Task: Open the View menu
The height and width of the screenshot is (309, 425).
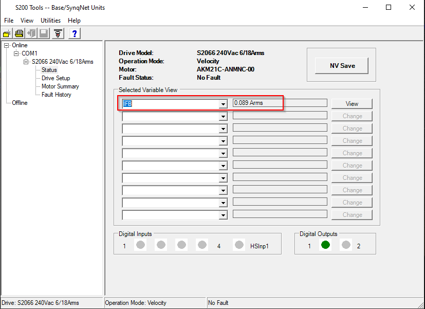Action: tap(27, 21)
